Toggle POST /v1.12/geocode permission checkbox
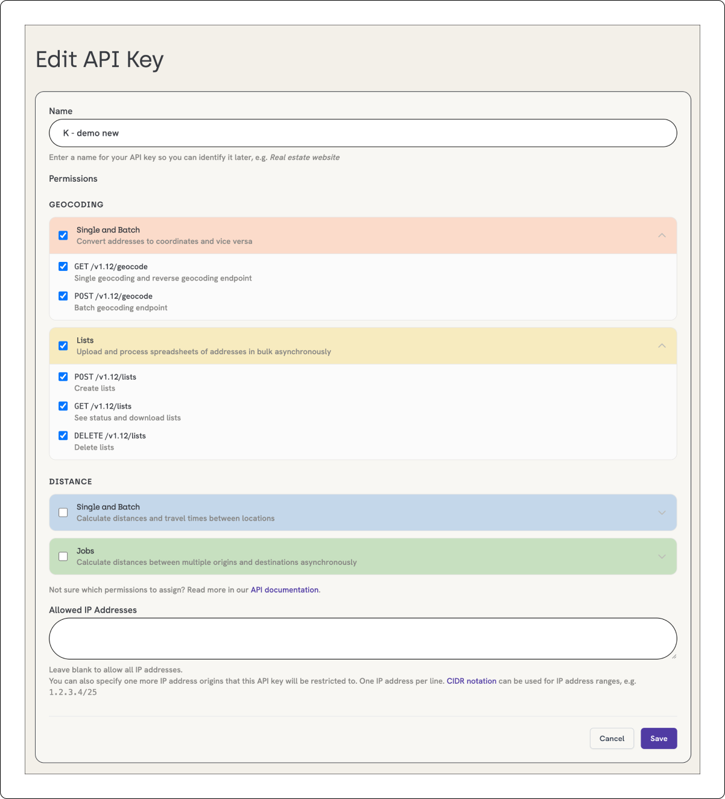This screenshot has height=799, width=725. (x=63, y=296)
